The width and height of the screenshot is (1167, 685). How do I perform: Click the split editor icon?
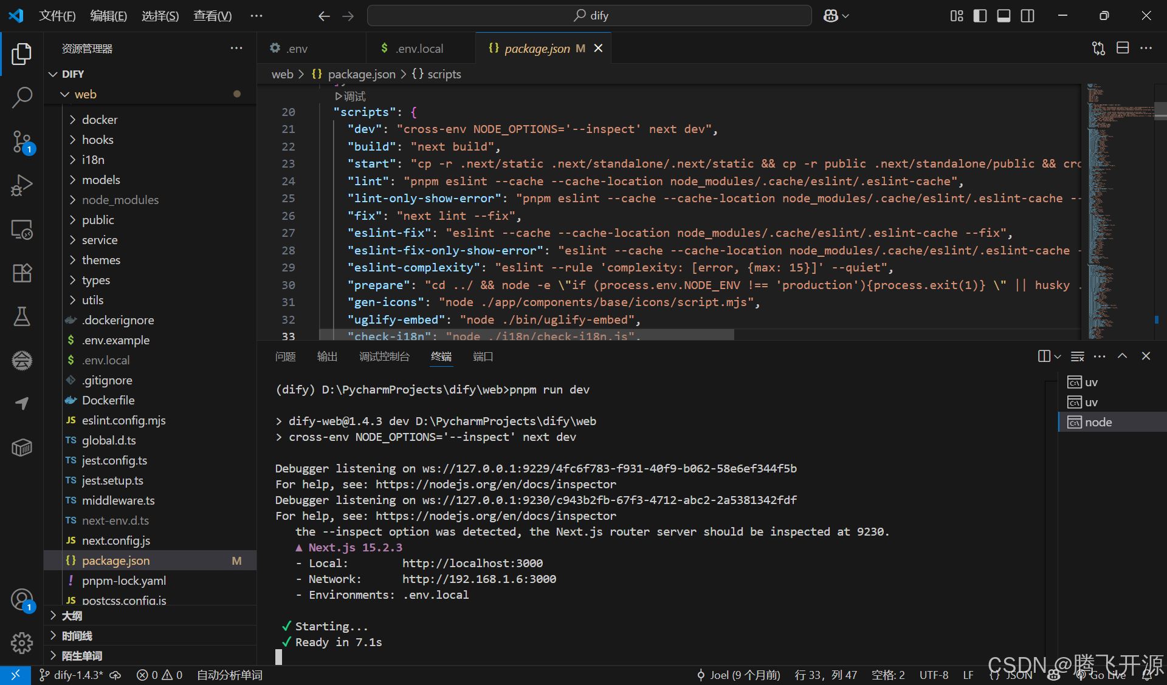pos(1122,48)
